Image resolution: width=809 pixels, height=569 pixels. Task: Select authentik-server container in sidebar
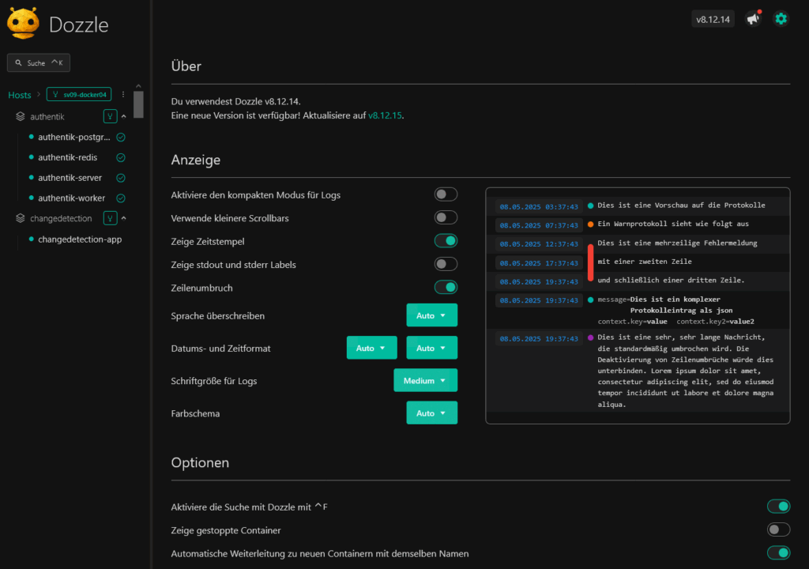click(x=70, y=178)
